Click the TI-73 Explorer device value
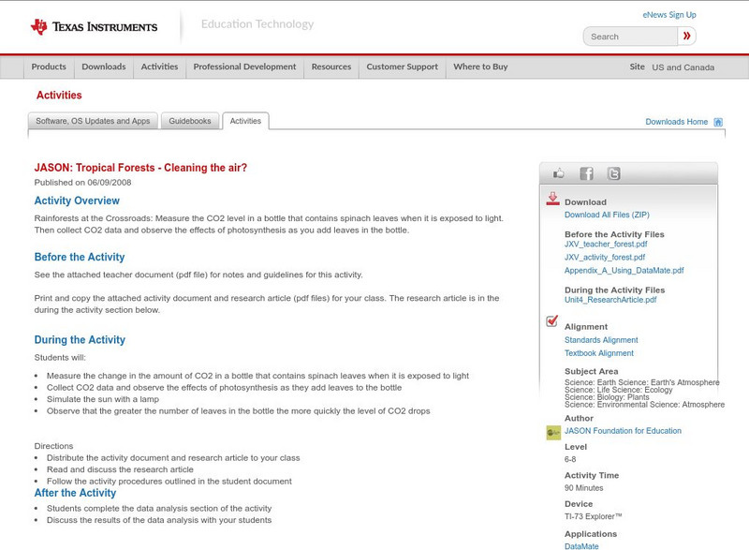This screenshot has height=550, width=749. pos(594,516)
